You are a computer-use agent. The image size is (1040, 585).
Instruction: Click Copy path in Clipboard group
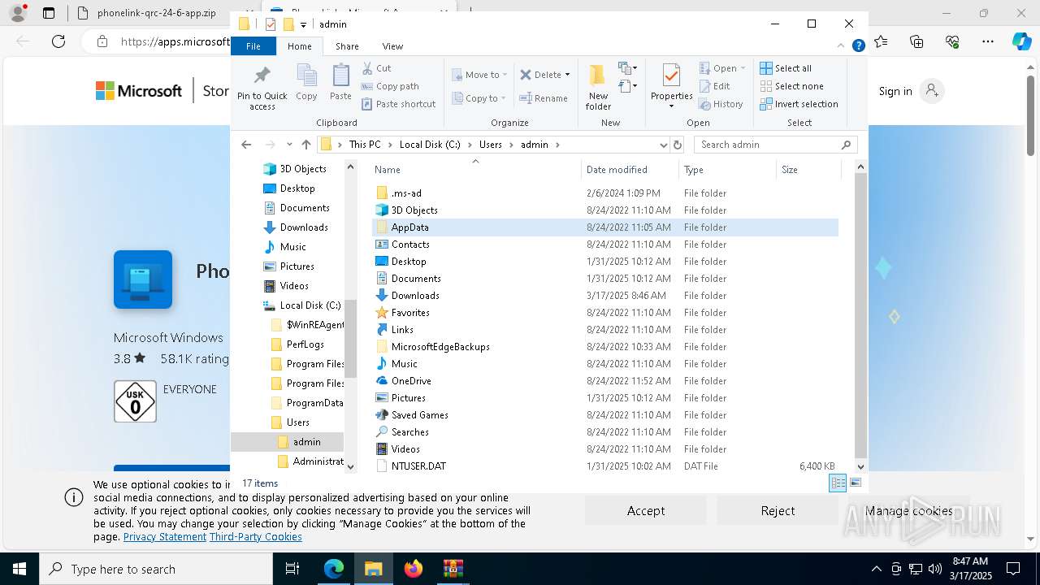(x=390, y=86)
